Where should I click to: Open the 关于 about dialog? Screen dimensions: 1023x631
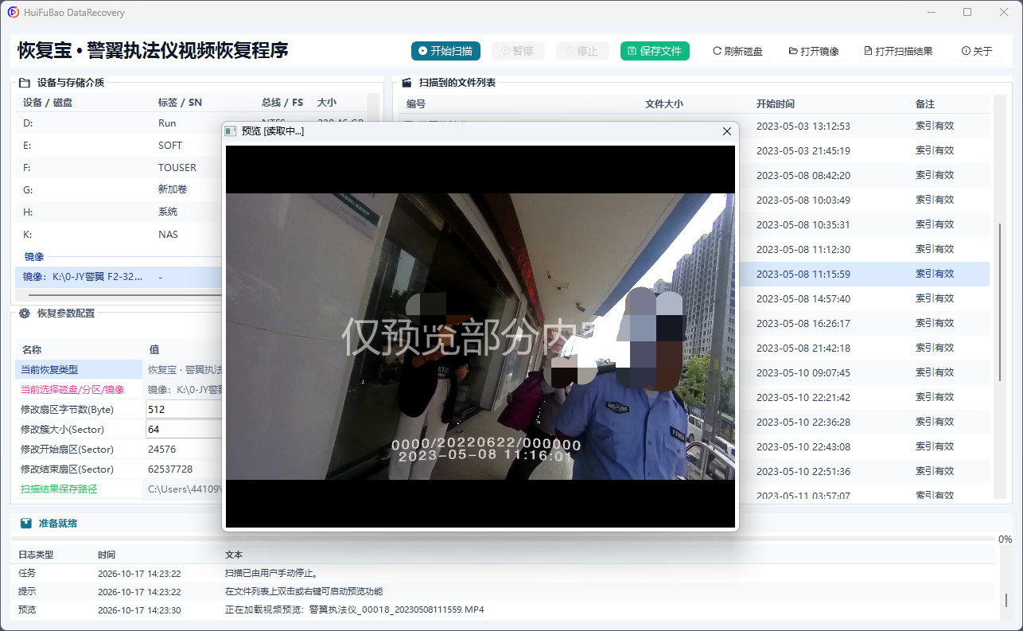coord(977,51)
